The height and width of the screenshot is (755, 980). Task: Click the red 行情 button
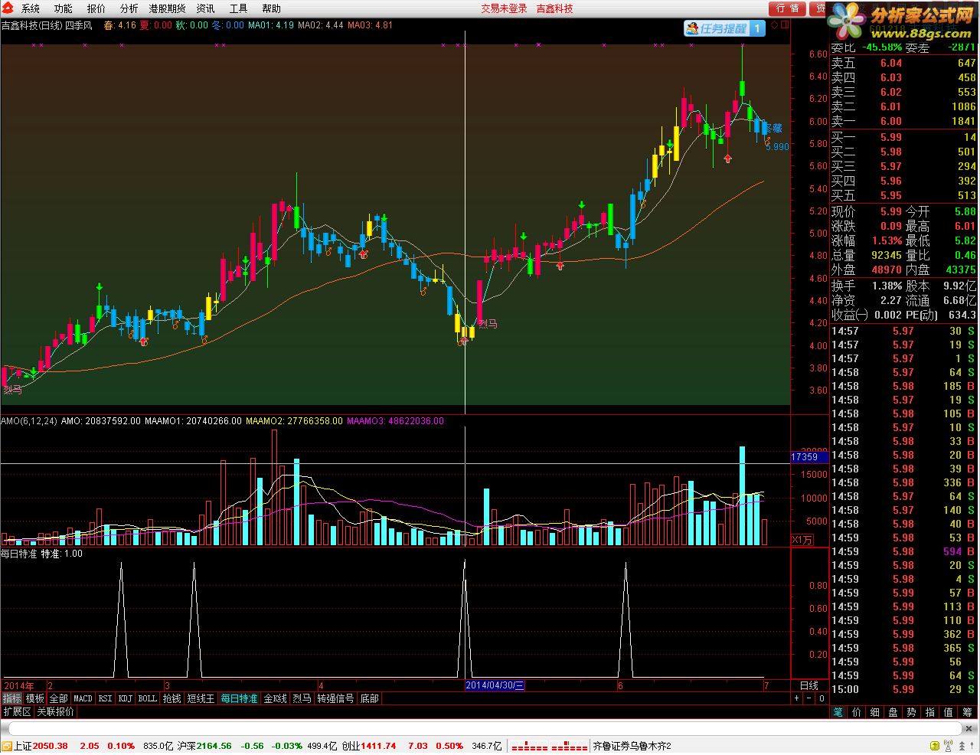[x=787, y=8]
